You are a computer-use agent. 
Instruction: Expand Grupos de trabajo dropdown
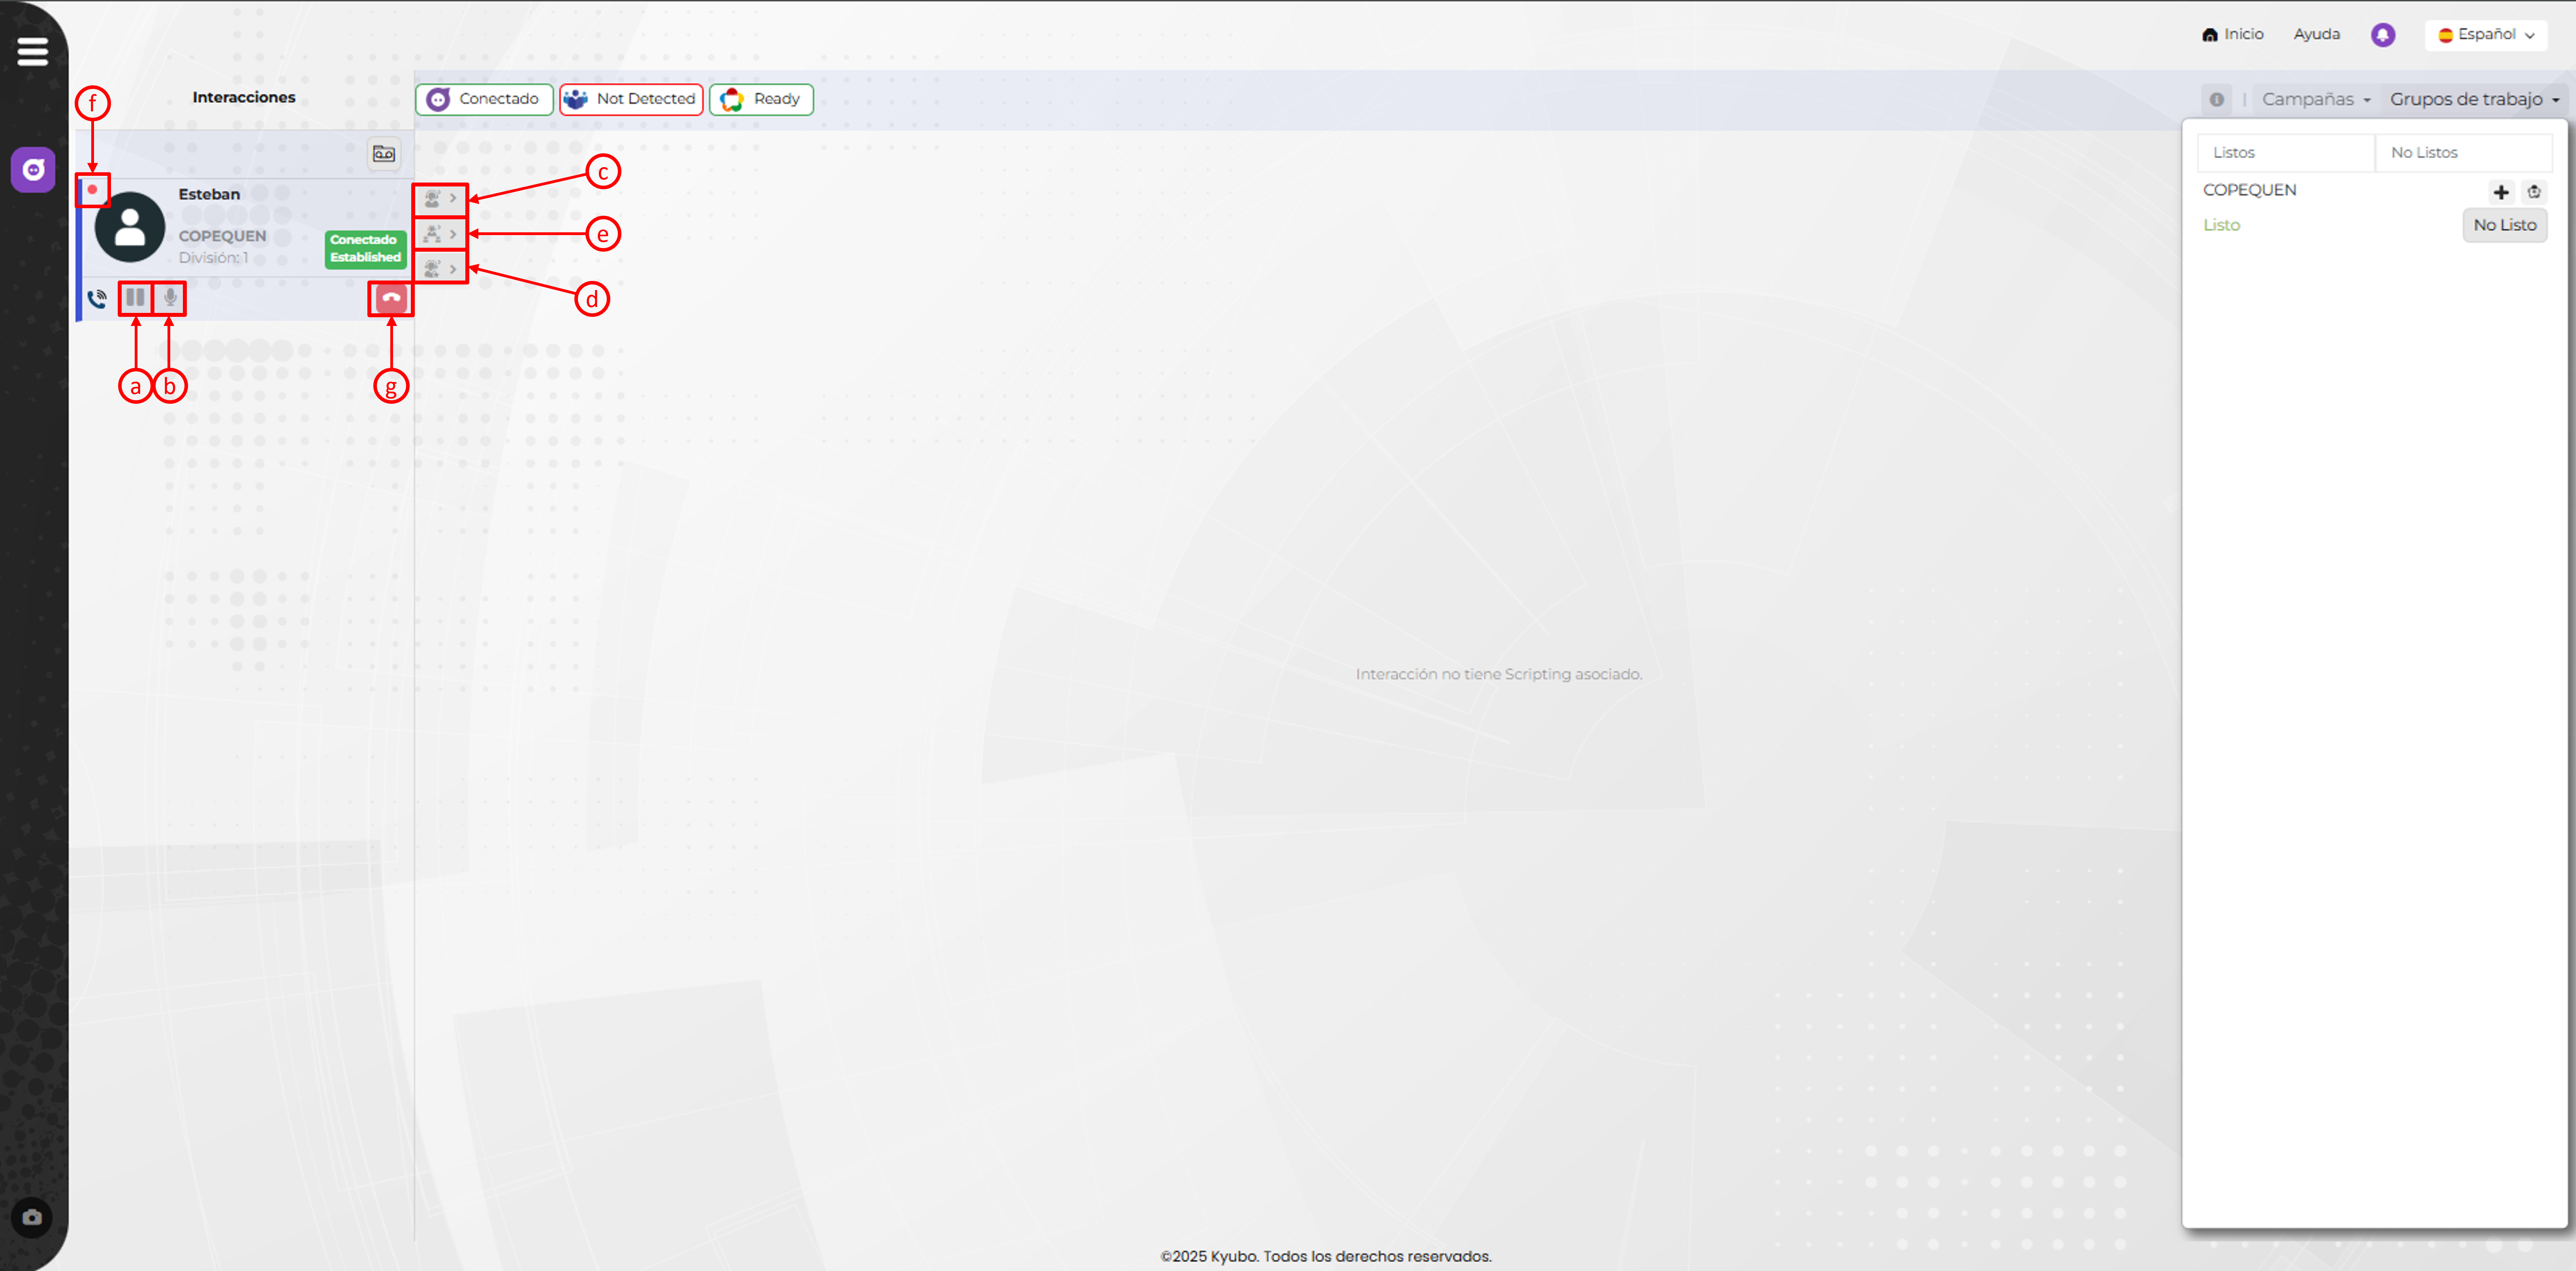tap(2473, 99)
